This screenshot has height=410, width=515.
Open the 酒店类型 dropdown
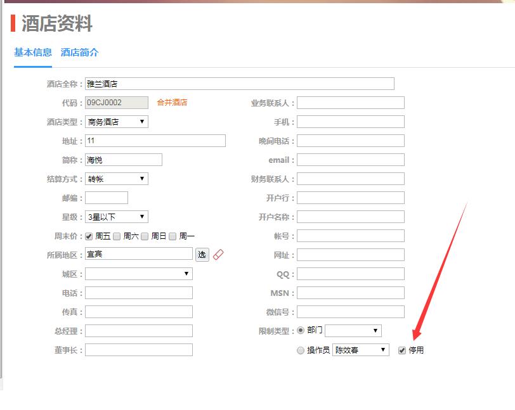[117, 122]
